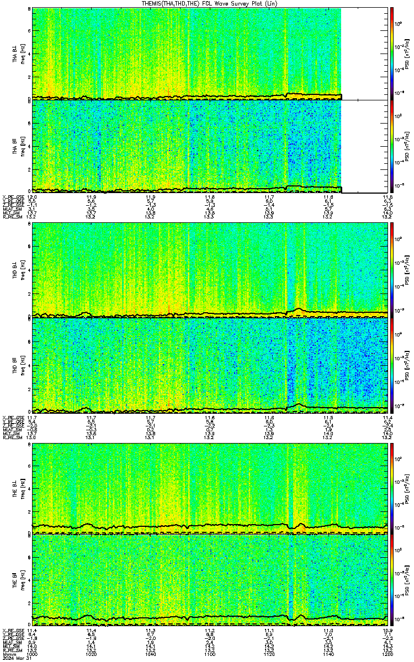Click the 'THD B⊥ freq [Hz]' axis label
The image size is (414, 662).
pyautogui.click(x=19, y=269)
